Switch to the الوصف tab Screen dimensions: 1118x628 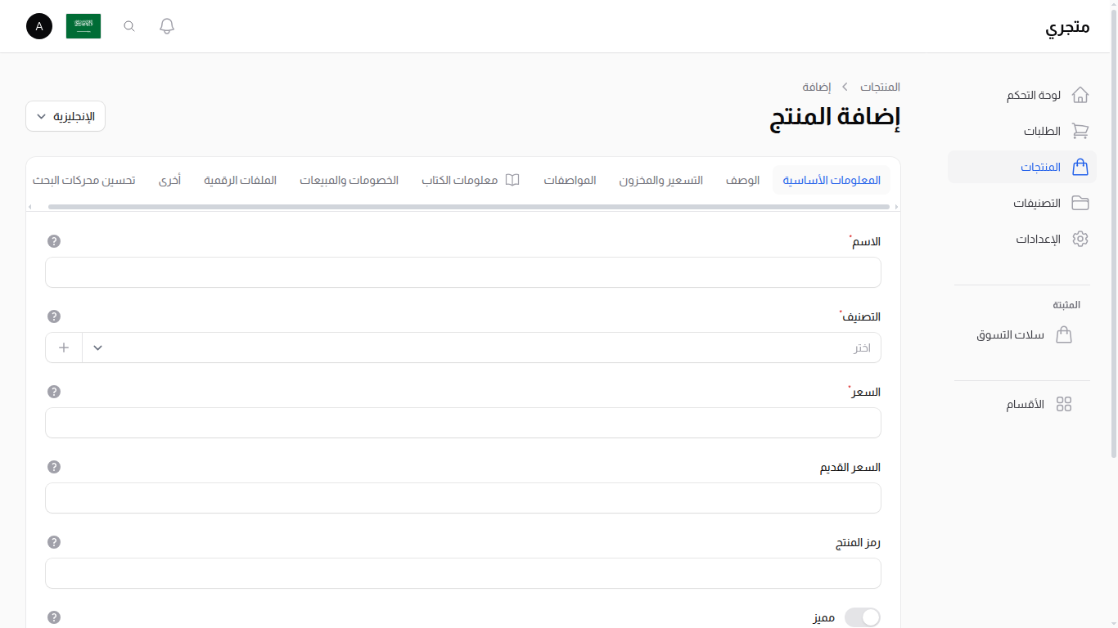point(742,180)
